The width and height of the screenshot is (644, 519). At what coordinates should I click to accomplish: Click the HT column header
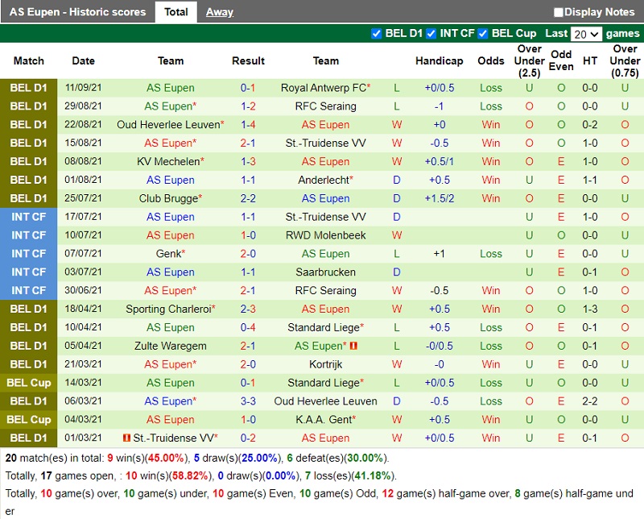click(x=590, y=61)
